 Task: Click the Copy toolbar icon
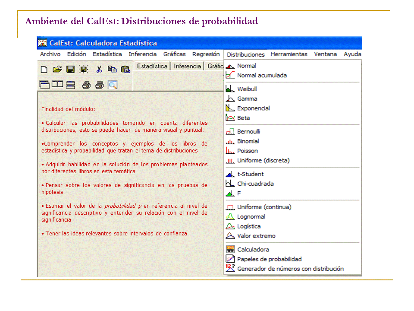click(x=112, y=69)
